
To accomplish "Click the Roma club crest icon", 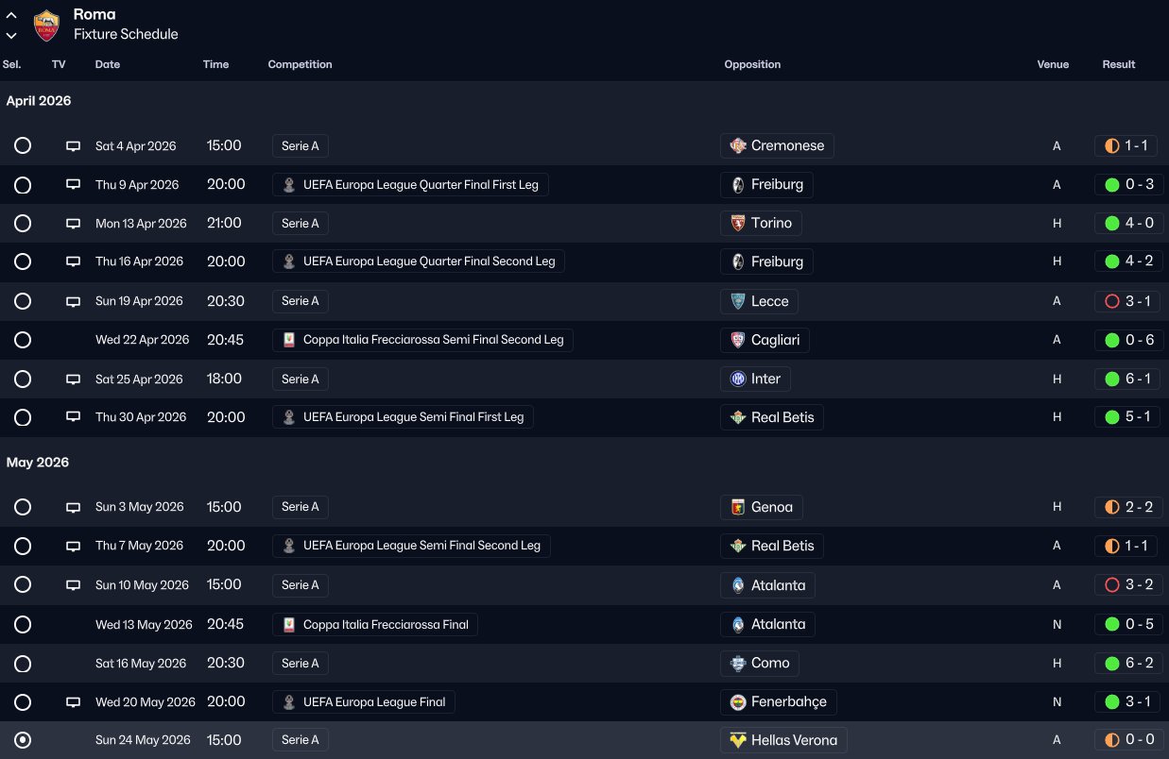I will pyautogui.click(x=45, y=25).
